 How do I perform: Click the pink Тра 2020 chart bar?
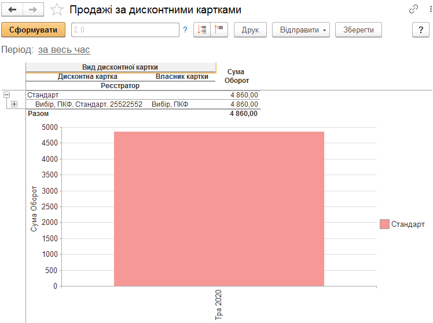point(219,209)
